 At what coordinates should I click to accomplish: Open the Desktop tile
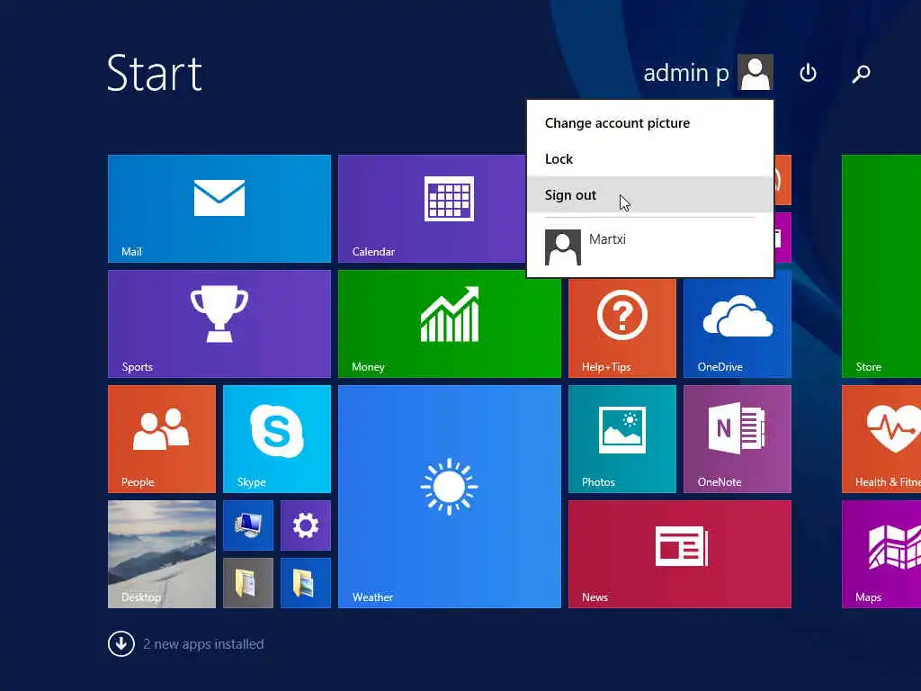point(162,554)
